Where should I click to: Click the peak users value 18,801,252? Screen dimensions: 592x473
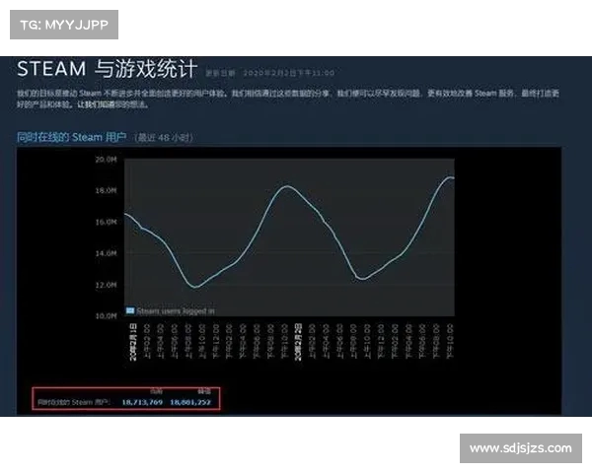point(190,402)
